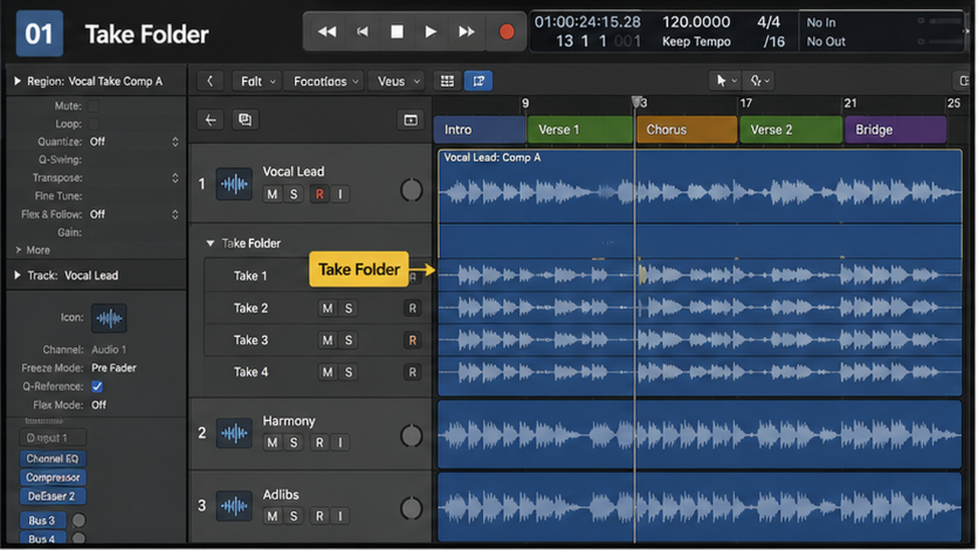The height and width of the screenshot is (550, 978).
Task: Open the Quantize value popup
Action: tap(134, 142)
